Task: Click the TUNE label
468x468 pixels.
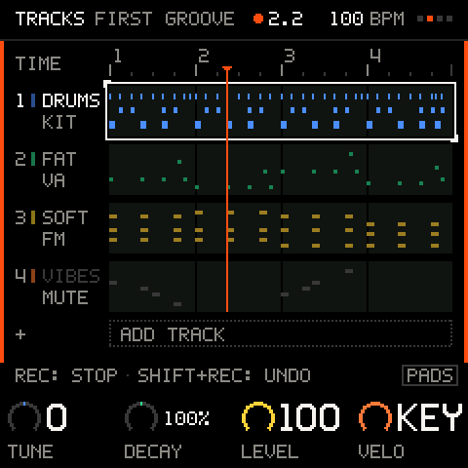Action: [30, 451]
